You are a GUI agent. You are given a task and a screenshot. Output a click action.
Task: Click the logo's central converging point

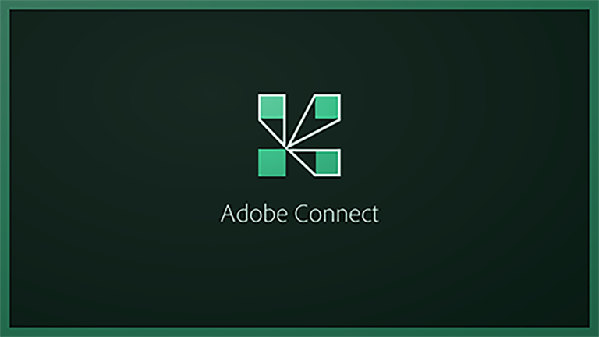[286, 147]
